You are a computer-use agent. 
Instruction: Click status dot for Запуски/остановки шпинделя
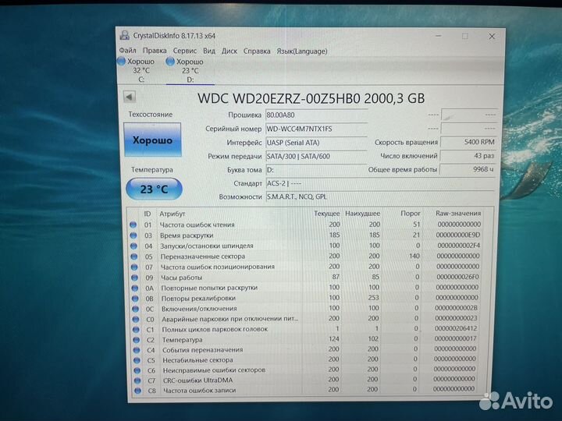pyautogui.click(x=133, y=246)
